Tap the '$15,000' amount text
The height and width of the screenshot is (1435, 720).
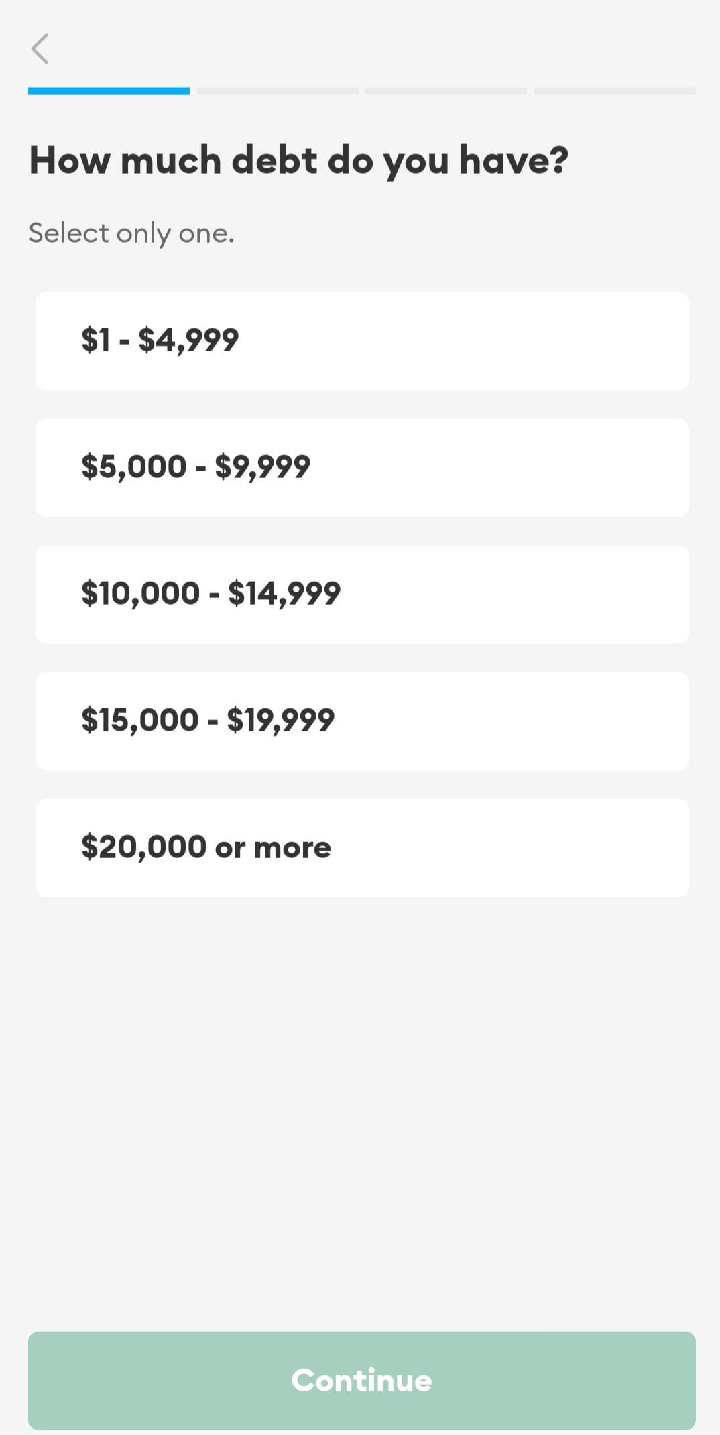pyautogui.click(x=140, y=720)
